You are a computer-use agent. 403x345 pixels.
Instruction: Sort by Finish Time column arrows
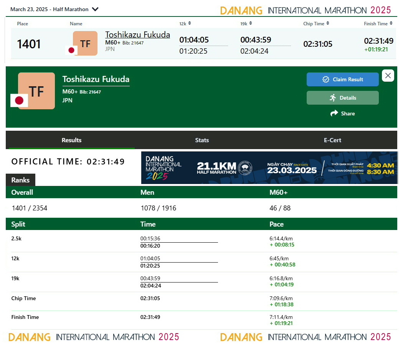point(391,23)
